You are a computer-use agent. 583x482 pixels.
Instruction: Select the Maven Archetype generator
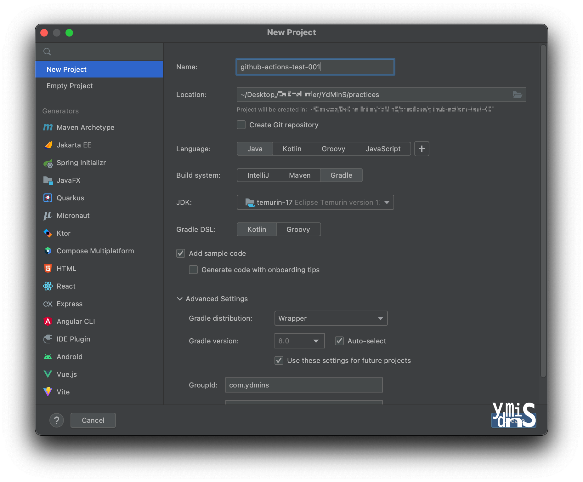tap(85, 127)
